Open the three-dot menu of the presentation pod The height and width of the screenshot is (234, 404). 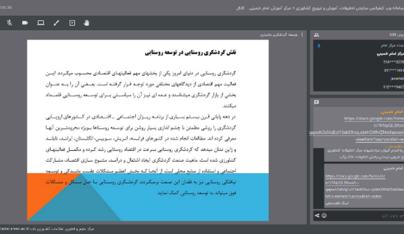point(302,35)
